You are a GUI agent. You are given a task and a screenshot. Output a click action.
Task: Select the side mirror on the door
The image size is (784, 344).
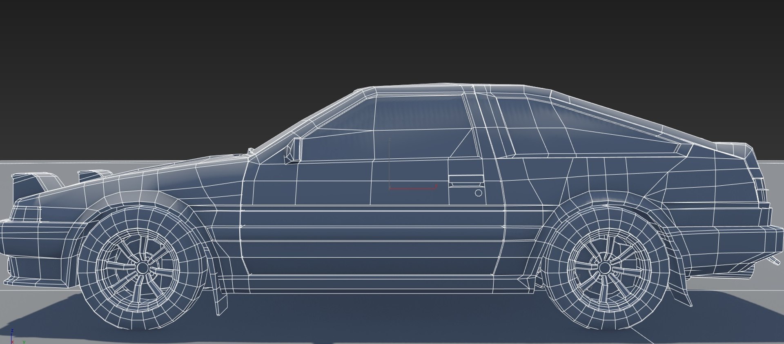coord(293,151)
